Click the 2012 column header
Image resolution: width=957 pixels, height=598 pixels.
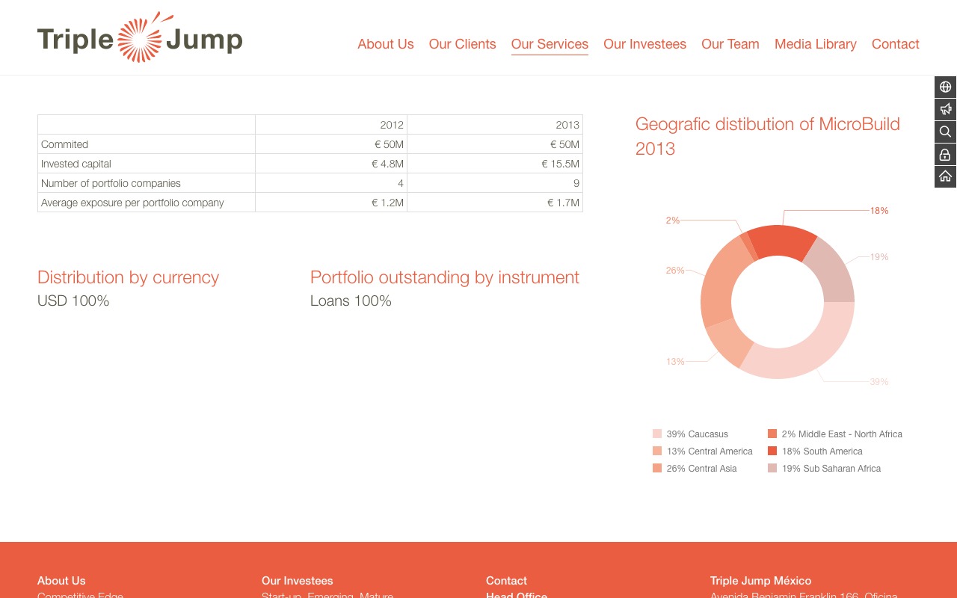[x=331, y=125]
